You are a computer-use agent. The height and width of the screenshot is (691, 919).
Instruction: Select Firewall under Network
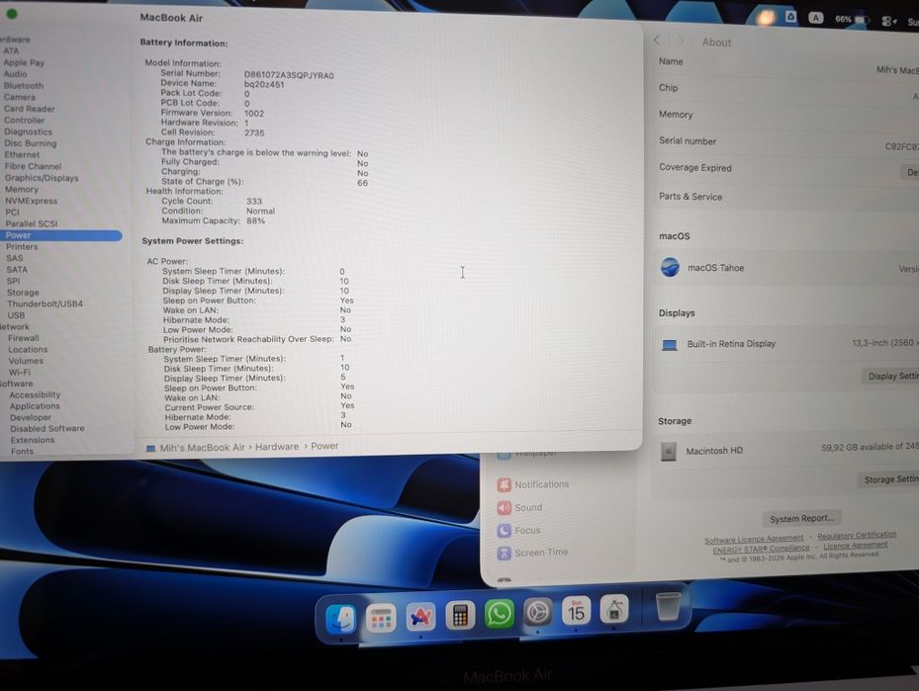point(24,338)
